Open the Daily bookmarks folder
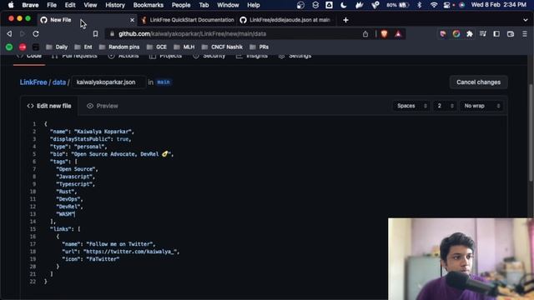The width and height of the screenshot is (534, 300). tap(57, 47)
